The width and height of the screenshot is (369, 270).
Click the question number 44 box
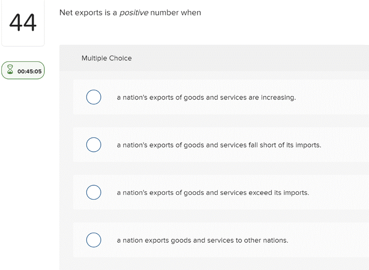(x=23, y=23)
